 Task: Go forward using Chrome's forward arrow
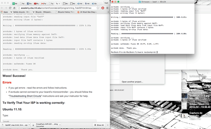(x=6, y=8)
